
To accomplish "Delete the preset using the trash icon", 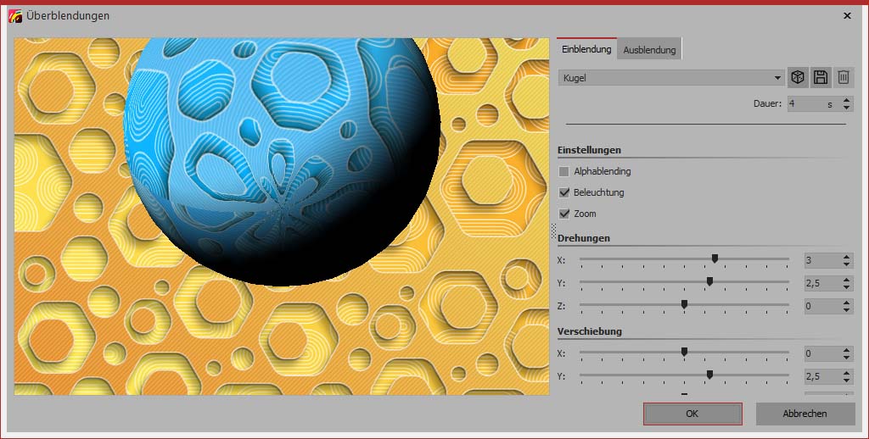I will [843, 77].
